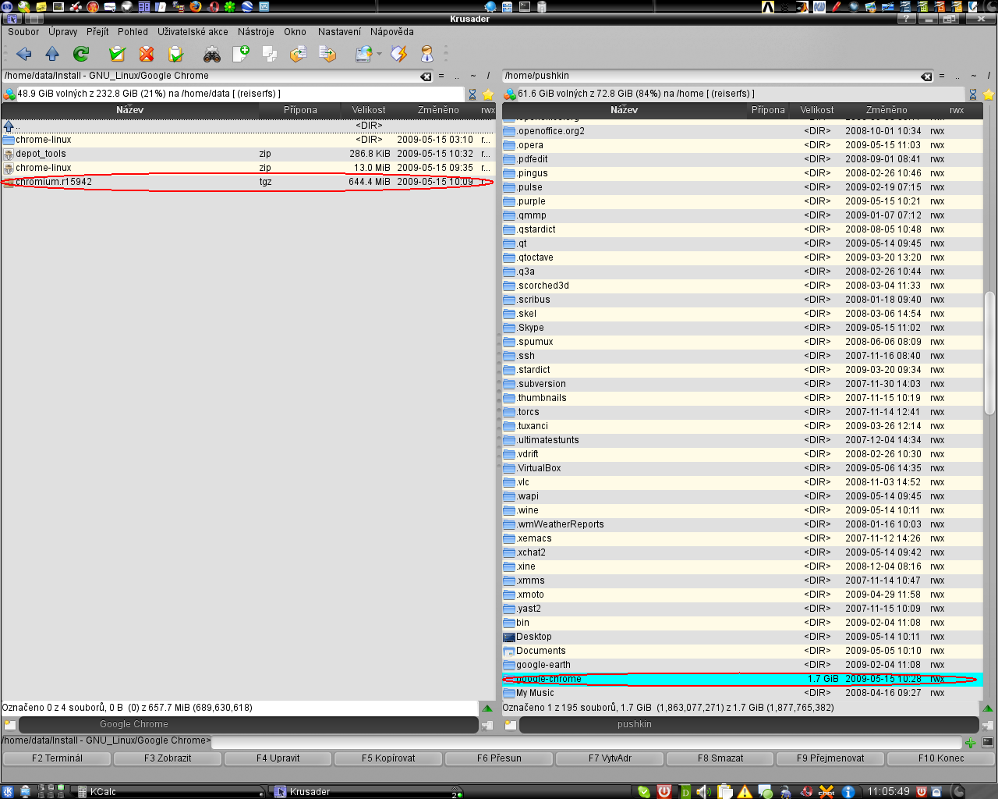Toggle right panel popup green arrow

click(988, 708)
